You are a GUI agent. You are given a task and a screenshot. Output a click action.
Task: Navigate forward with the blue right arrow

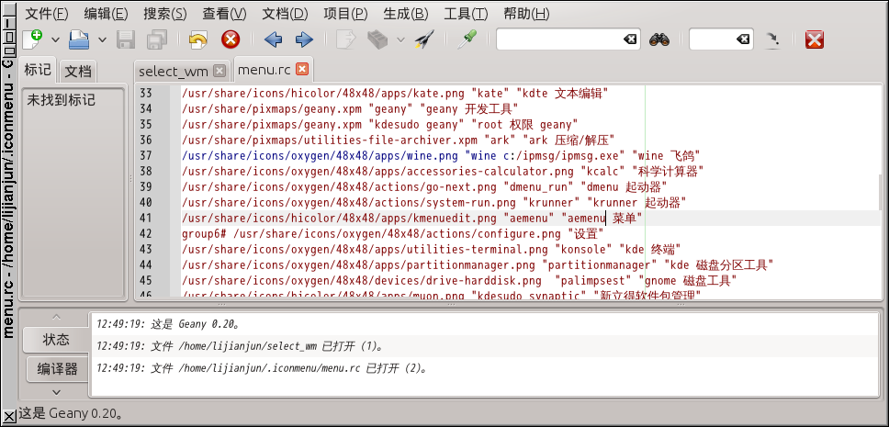click(x=305, y=39)
